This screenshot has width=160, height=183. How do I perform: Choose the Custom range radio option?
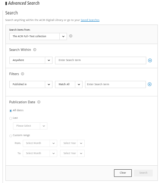click(10, 136)
